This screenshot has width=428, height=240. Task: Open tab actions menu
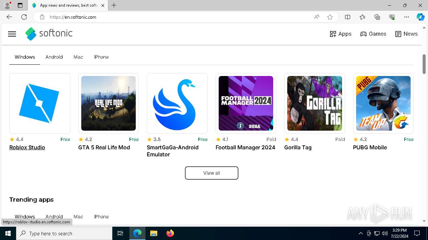(20, 5)
